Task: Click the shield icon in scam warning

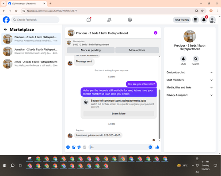Action: pos(86,102)
